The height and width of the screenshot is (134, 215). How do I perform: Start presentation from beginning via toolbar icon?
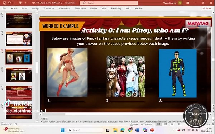[x=20, y=3]
